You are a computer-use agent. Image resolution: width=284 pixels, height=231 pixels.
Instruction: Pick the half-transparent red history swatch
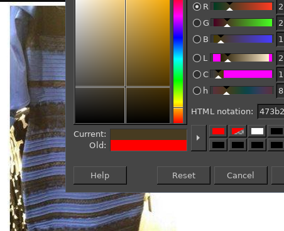238,131
